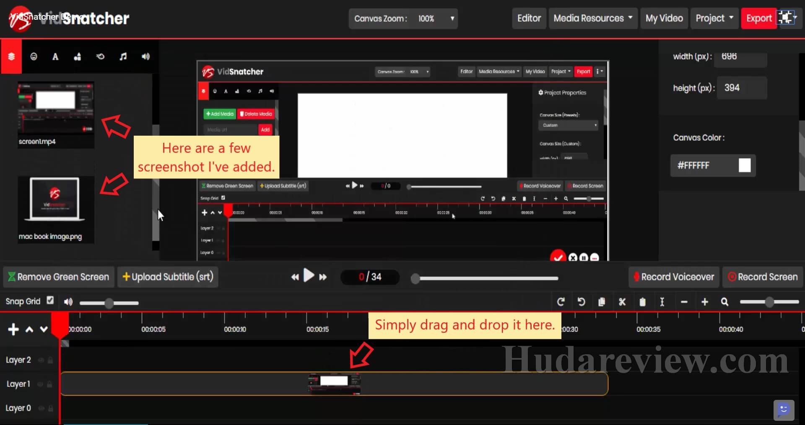This screenshot has height=425, width=805.
Task: Click the timeline volume slider
Action: (x=109, y=303)
